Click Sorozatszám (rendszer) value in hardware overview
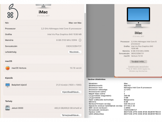 point(130,110)
